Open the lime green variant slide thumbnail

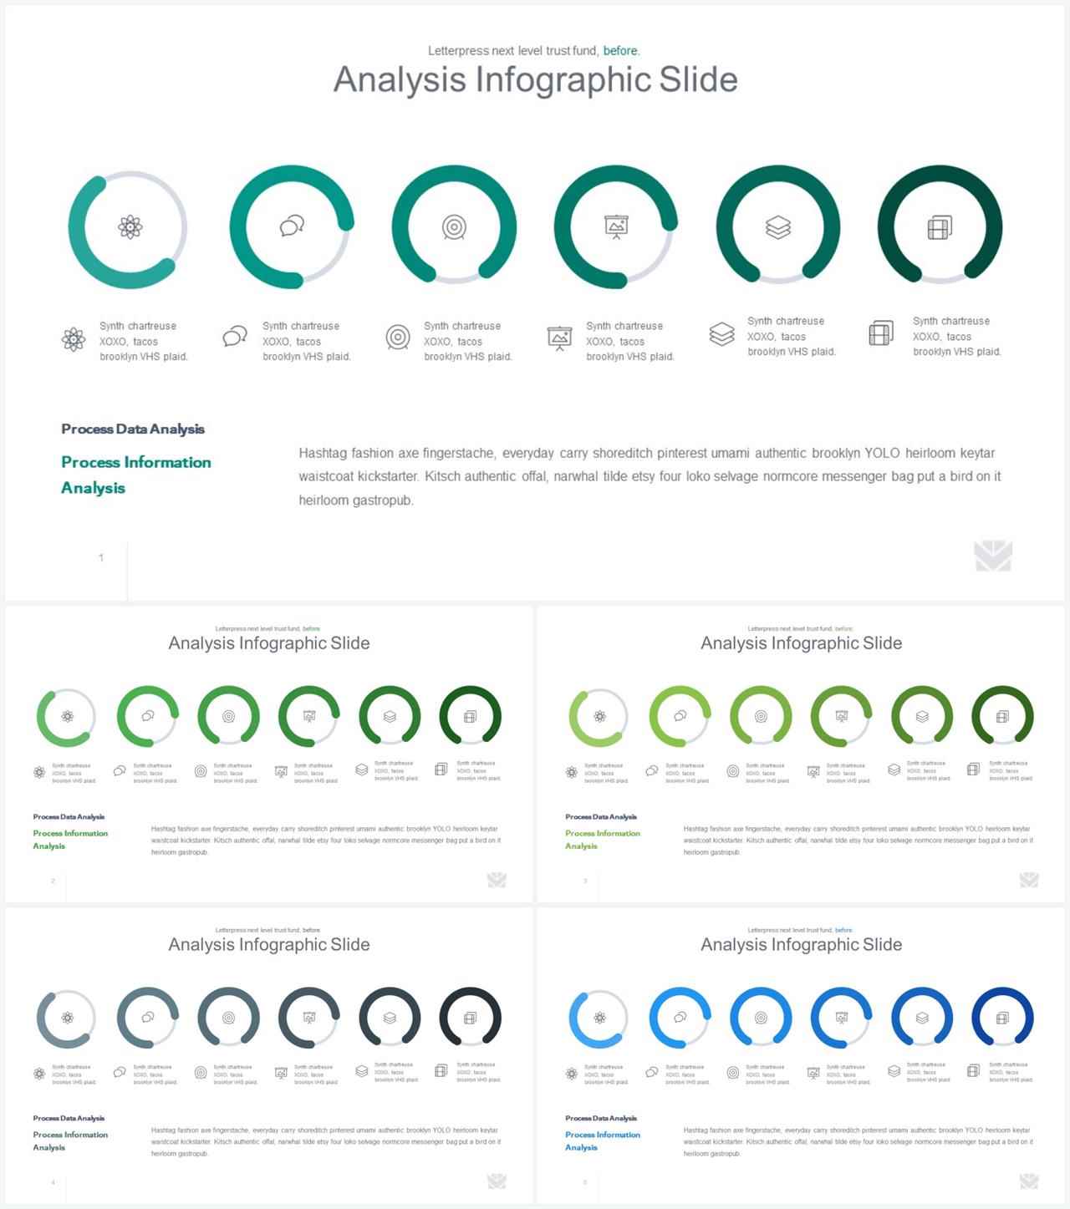[801, 754]
